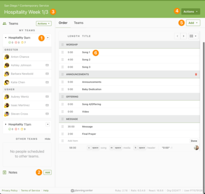Click envelope icon for Aubrey Wentz
Screen dimensions: 205x194
(x=47, y=97)
